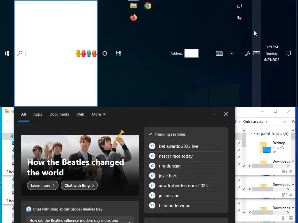The image size is (298, 223).
Task: Click the search icon beside nascar race today
Action: pos(152,156)
